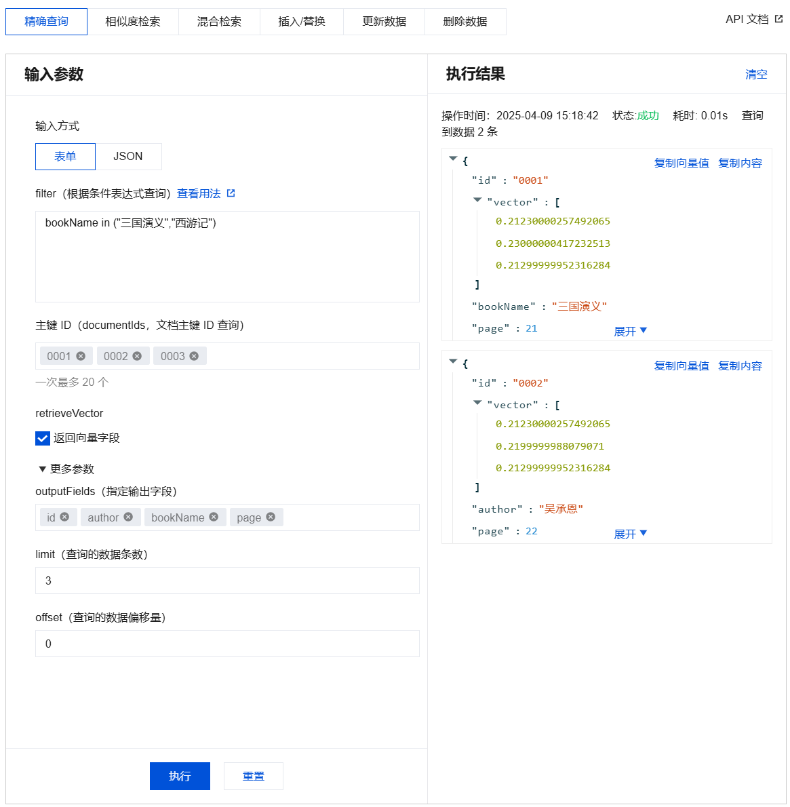790x807 pixels.
Task: Focus the offset input field
Action: pyautogui.click(x=227, y=644)
